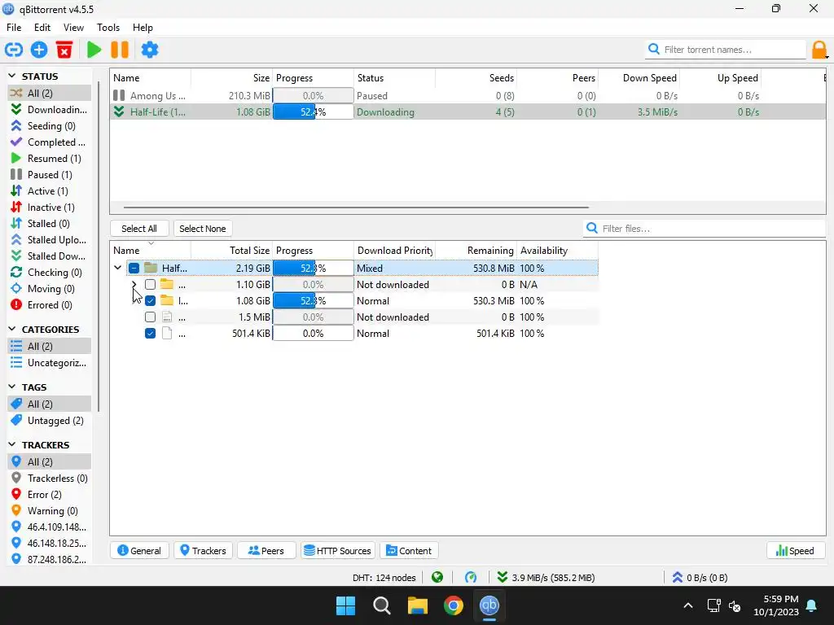This screenshot has height=625, width=834.
Task: Select the Stalled Uploading filter
Action: [x=50, y=240]
